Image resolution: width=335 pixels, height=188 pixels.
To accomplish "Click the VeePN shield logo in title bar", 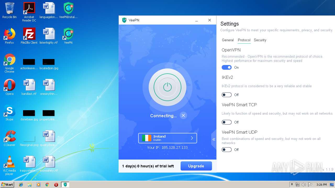I will click(124, 20).
